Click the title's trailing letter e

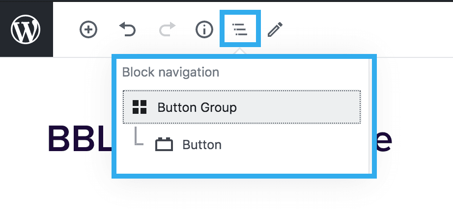384,141
